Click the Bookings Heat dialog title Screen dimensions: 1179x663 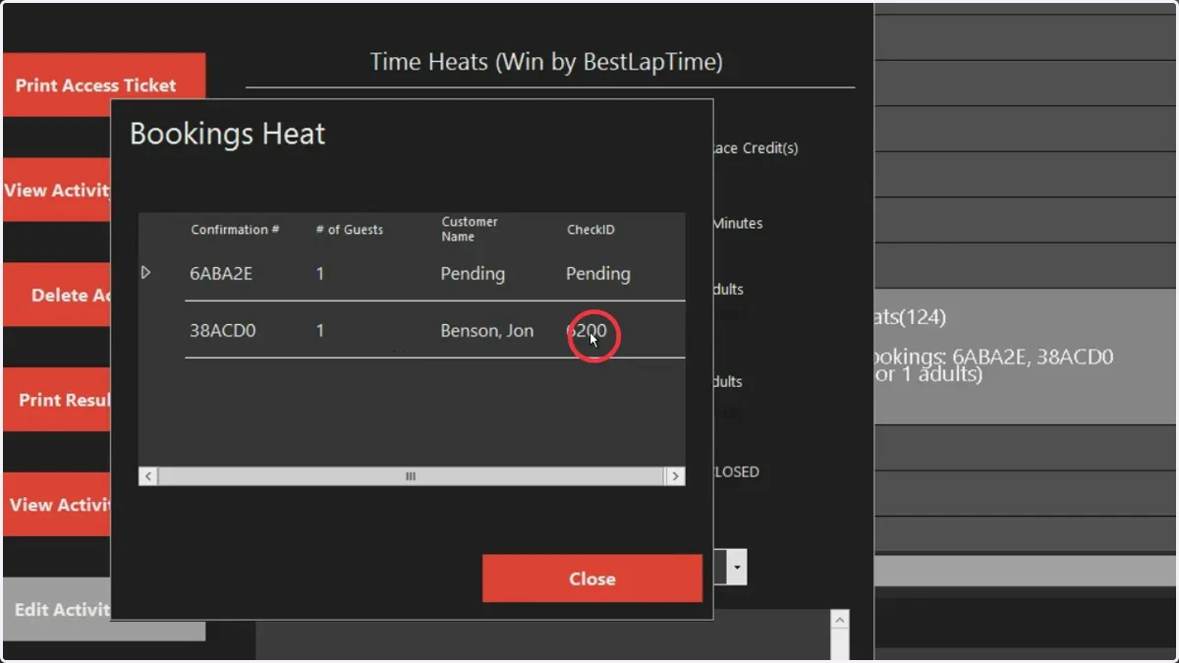[228, 134]
